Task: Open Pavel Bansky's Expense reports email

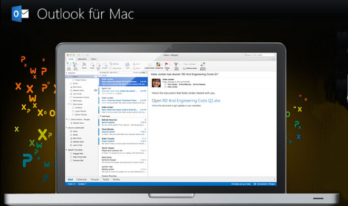Action: click(123, 132)
